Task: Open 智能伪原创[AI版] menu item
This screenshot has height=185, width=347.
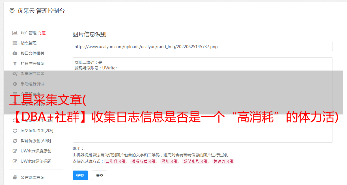Action: [x=36, y=141]
